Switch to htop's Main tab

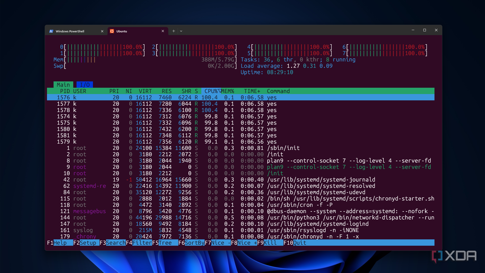[x=63, y=85]
